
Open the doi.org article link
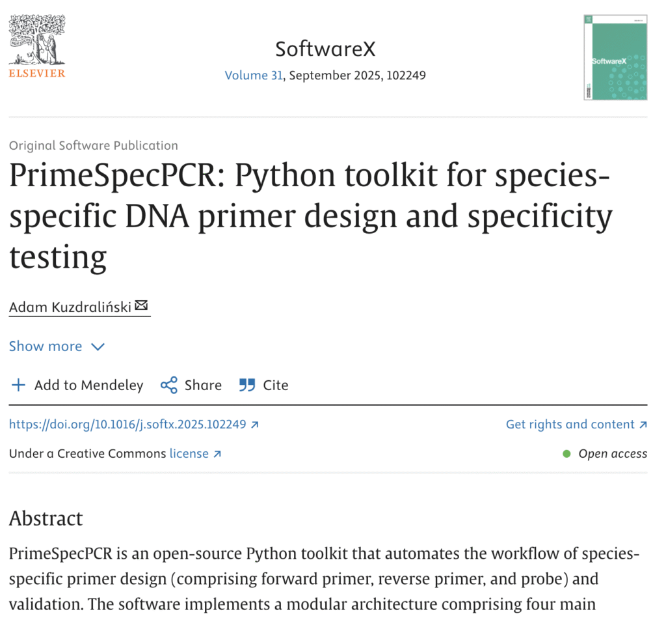coord(127,425)
